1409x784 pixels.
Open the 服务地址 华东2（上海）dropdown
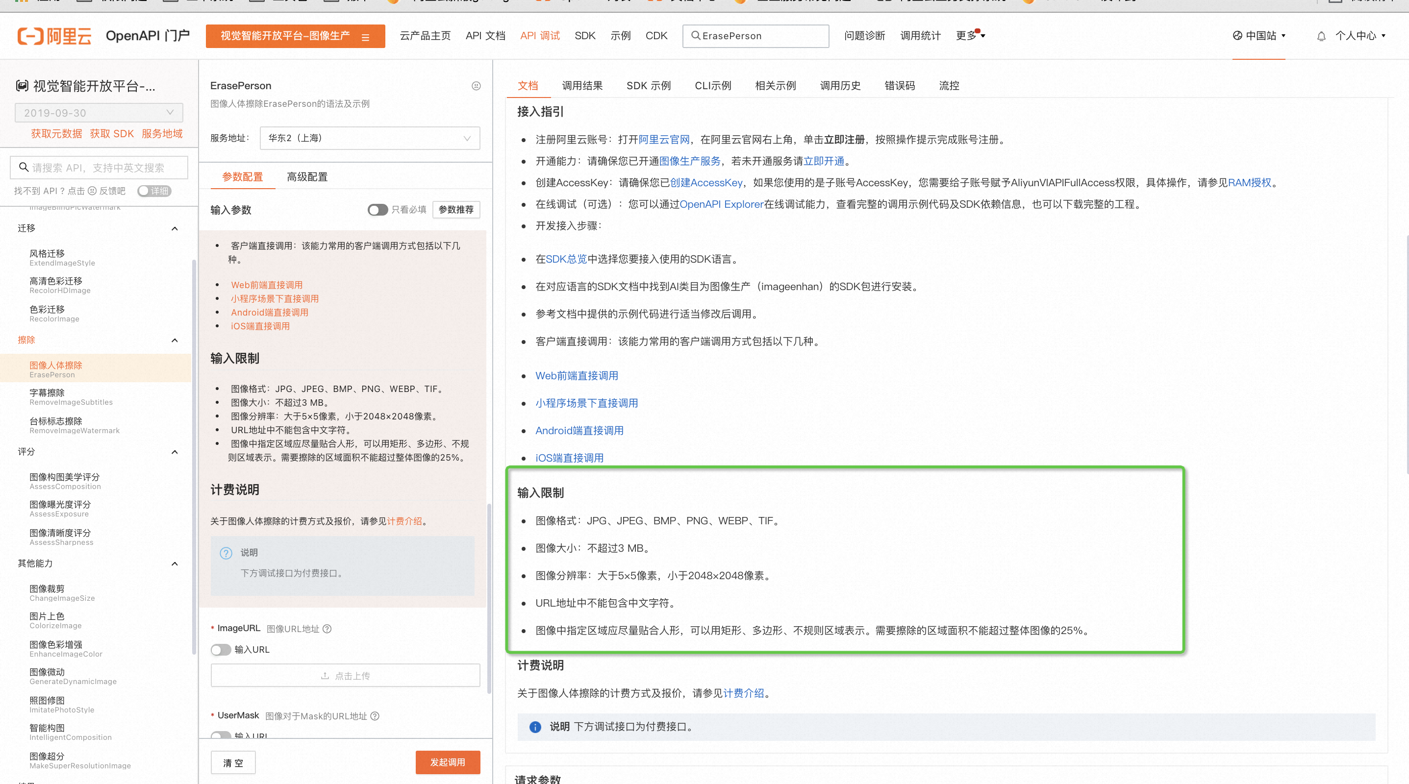click(x=369, y=138)
